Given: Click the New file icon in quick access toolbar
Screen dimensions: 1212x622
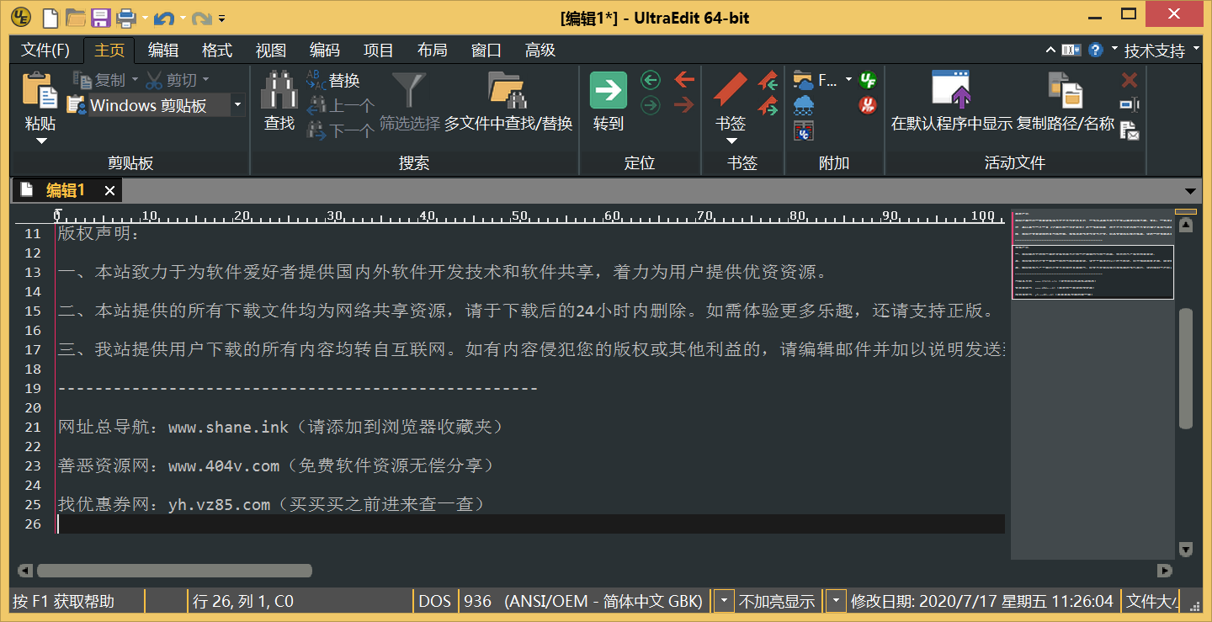Looking at the screenshot, I should point(50,17).
